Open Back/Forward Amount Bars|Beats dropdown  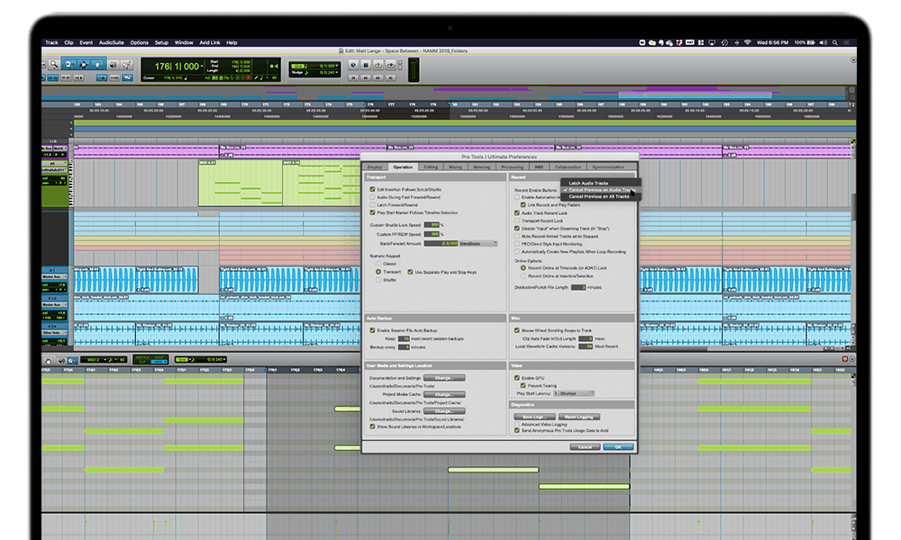pyautogui.click(x=478, y=244)
